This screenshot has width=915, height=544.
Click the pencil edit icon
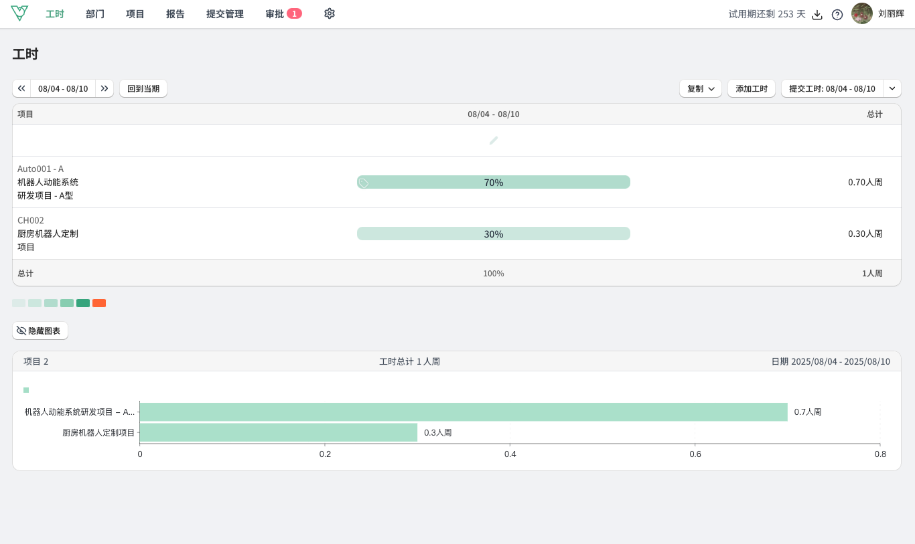(x=494, y=141)
